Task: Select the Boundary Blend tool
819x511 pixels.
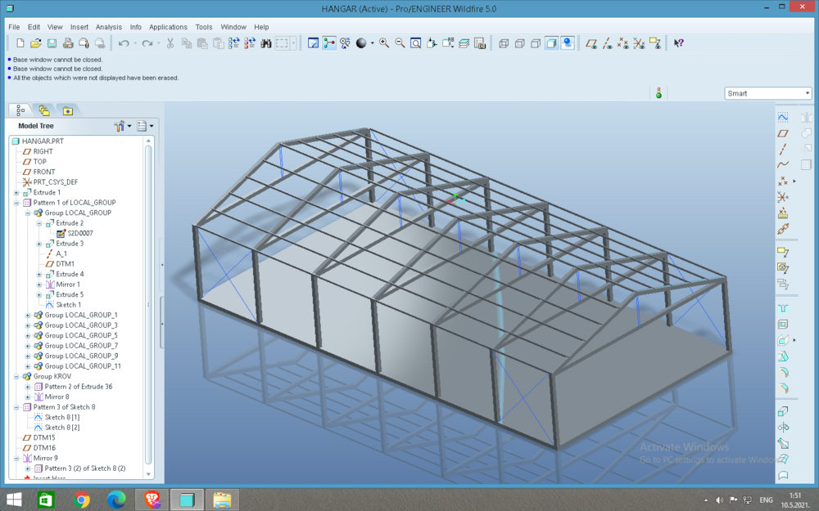Action: 782,459
